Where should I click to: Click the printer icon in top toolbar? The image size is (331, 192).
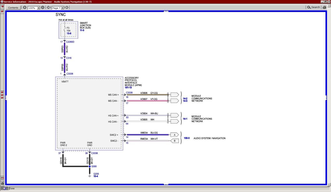point(324,7)
